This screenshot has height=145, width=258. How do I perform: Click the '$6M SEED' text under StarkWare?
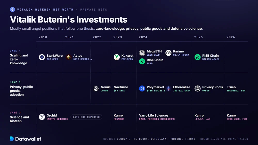[52, 59]
